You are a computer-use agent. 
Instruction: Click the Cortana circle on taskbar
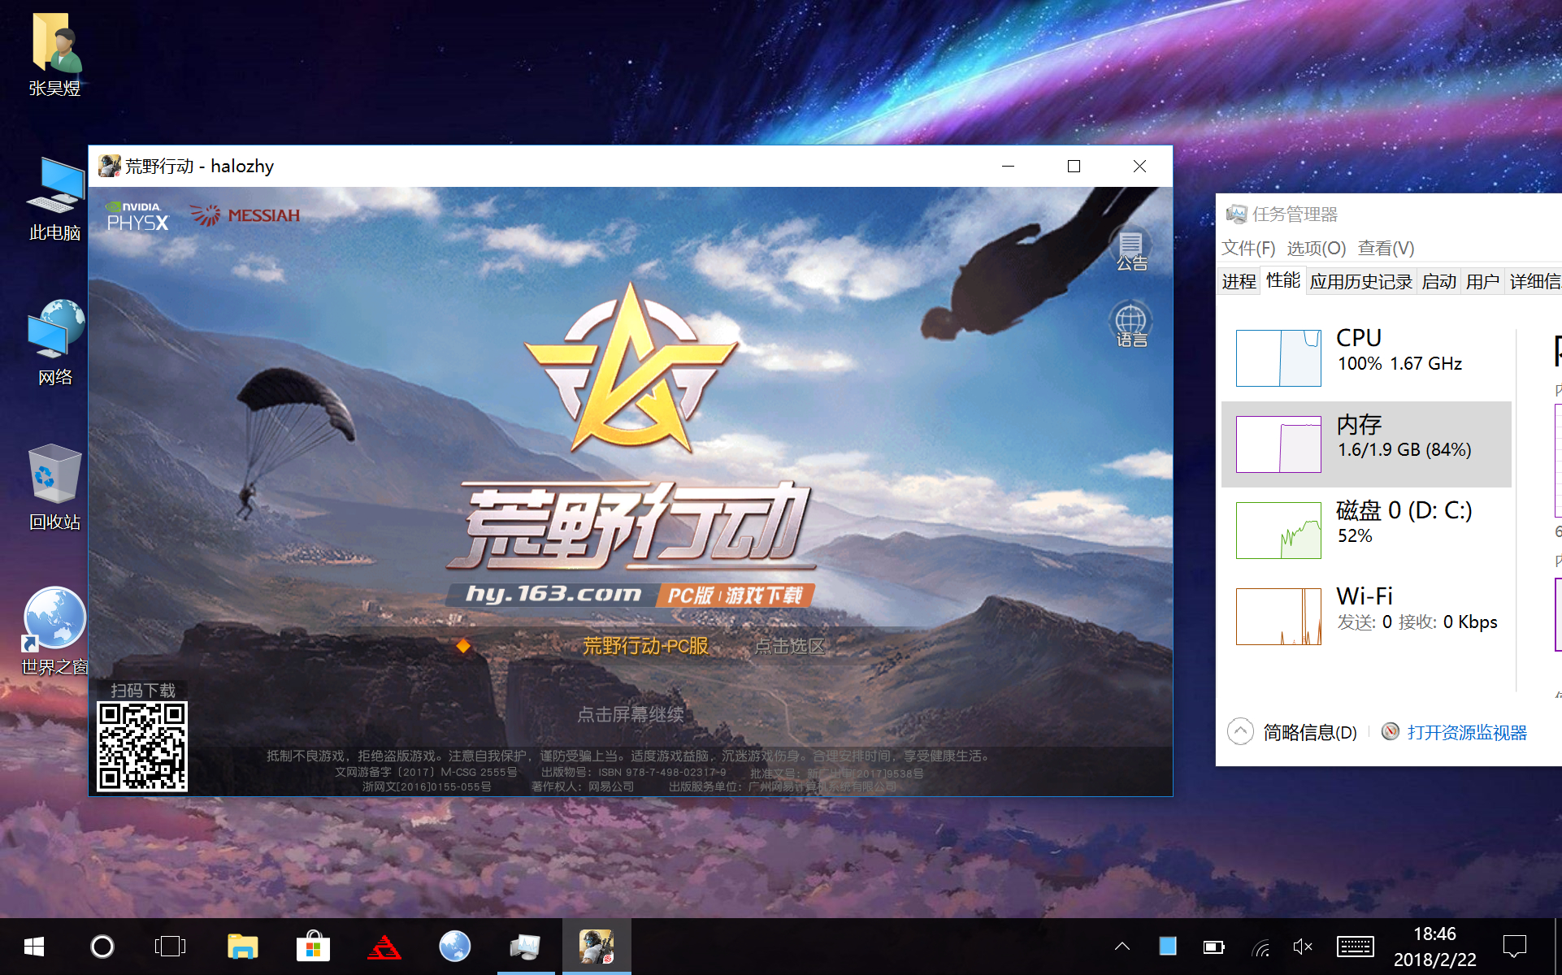(102, 947)
